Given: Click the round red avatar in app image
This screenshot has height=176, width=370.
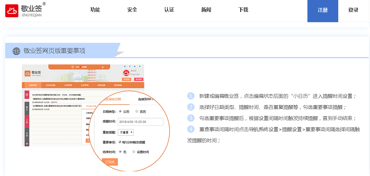Looking at the screenshot, I should pyautogui.click(x=126, y=73).
